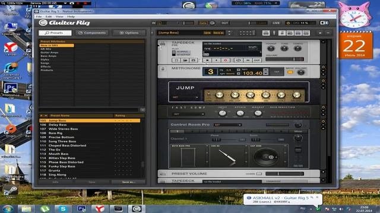Step through presets with the up/down arrows
Image resolution: width=380 pixels, height=213 pixels.
[x=229, y=33]
